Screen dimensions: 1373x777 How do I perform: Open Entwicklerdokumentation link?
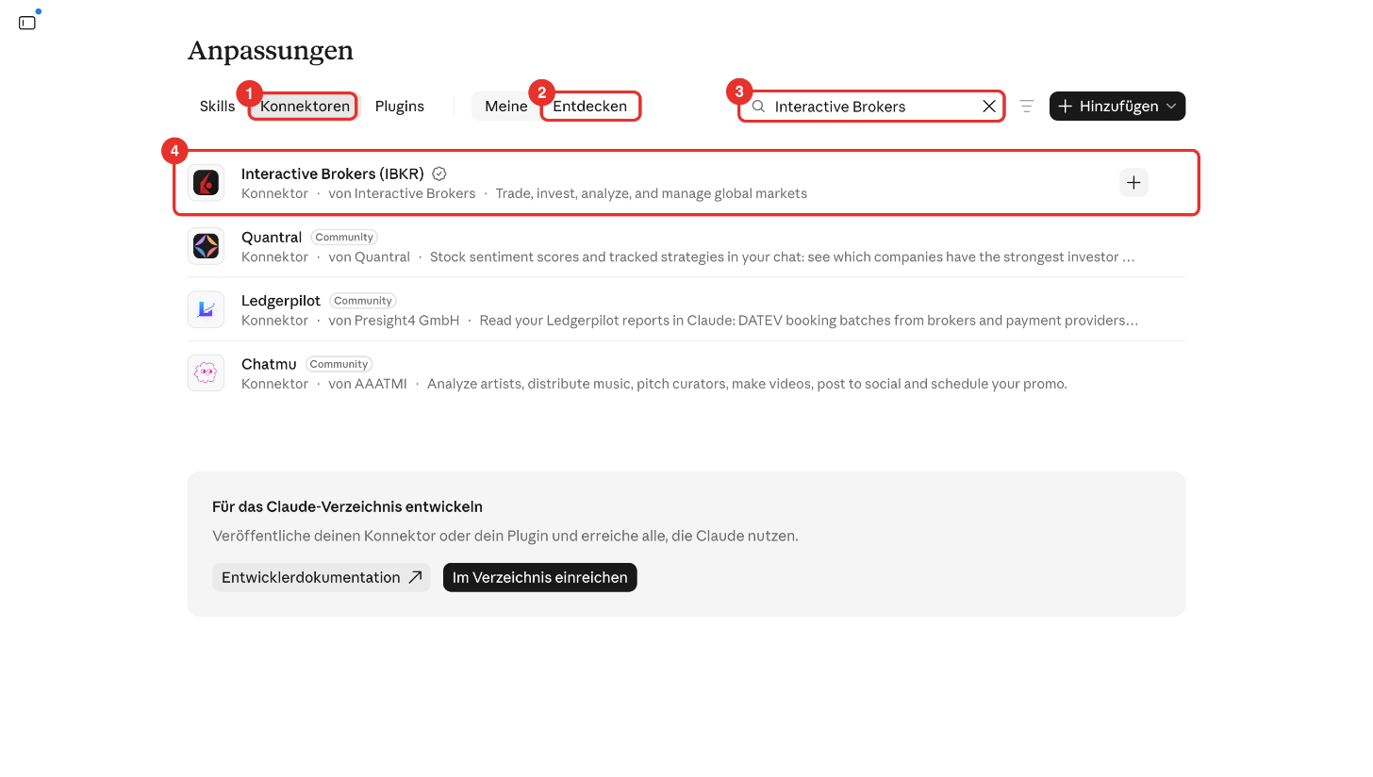point(322,577)
